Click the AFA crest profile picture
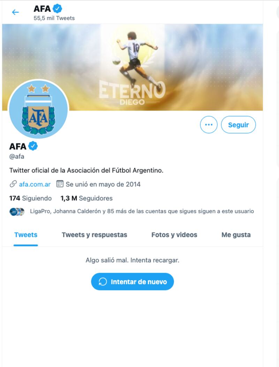 click(x=38, y=109)
